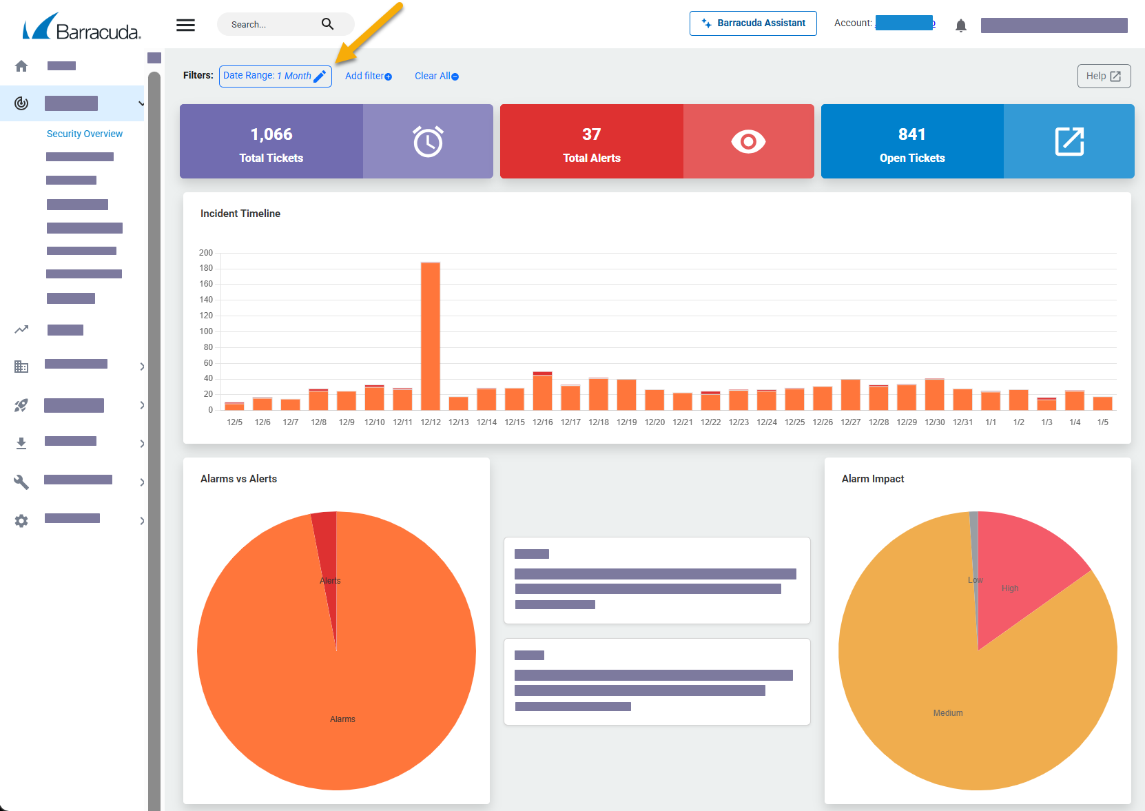Open the building icon in the sidebar
Viewport: 1145px width, 811px height.
[21, 366]
